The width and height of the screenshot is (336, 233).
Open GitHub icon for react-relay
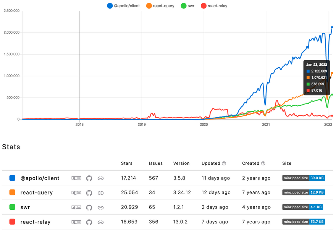tap(89, 222)
